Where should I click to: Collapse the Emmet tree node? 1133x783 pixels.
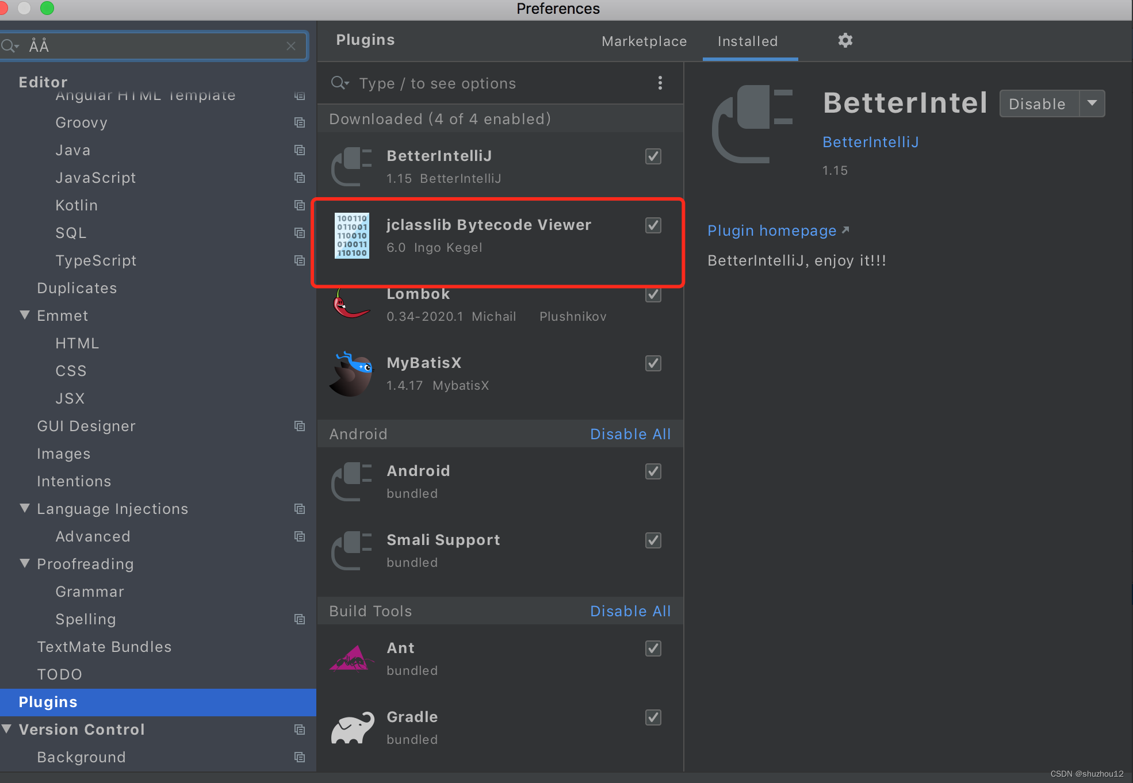tap(25, 315)
